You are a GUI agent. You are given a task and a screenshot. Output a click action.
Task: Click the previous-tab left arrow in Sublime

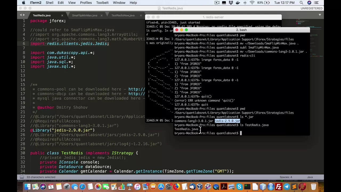pos(21,15)
